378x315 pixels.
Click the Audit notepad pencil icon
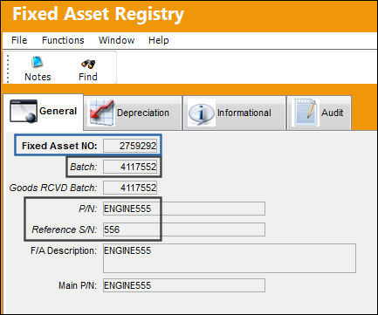306,113
